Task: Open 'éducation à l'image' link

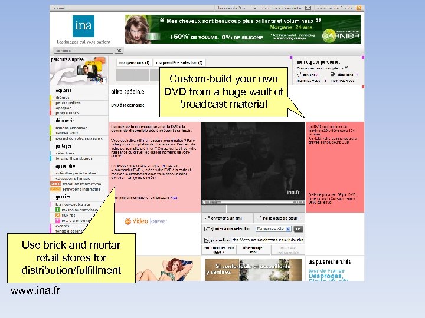Action: [x=73, y=178]
